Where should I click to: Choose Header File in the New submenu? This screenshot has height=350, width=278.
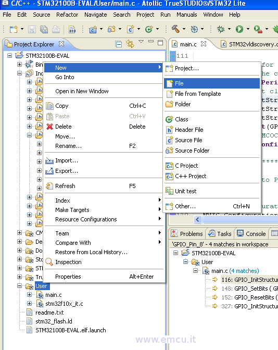212,130
